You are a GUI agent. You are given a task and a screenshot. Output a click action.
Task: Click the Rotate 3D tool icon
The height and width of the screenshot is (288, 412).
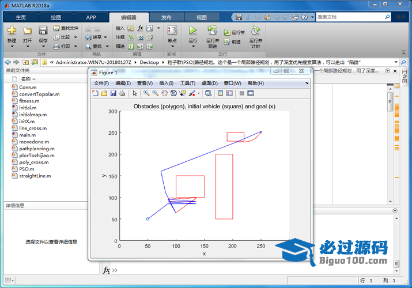pos(173,93)
